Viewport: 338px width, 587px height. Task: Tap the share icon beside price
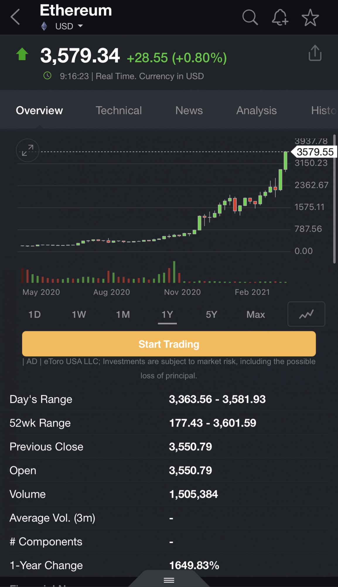pyautogui.click(x=315, y=53)
